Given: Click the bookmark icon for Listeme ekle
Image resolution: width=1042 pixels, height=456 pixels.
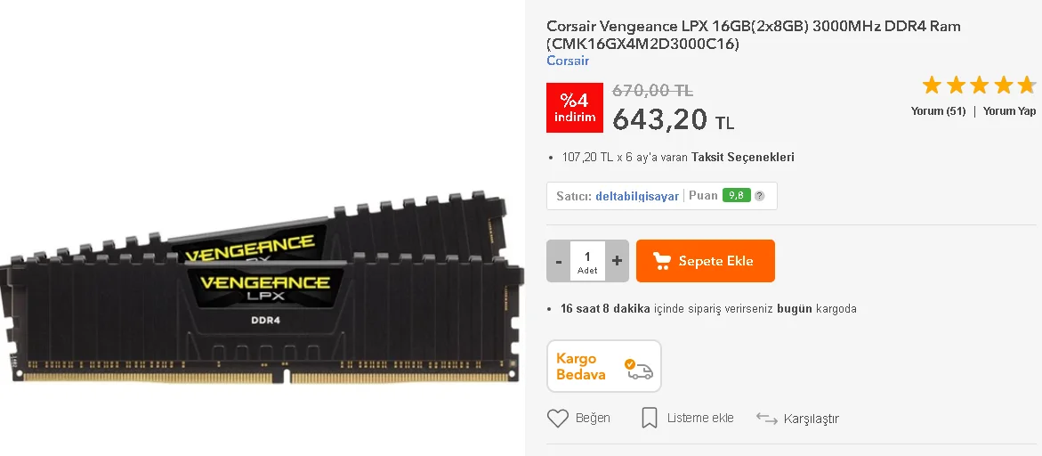Looking at the screenshot, I should point(650,418).
